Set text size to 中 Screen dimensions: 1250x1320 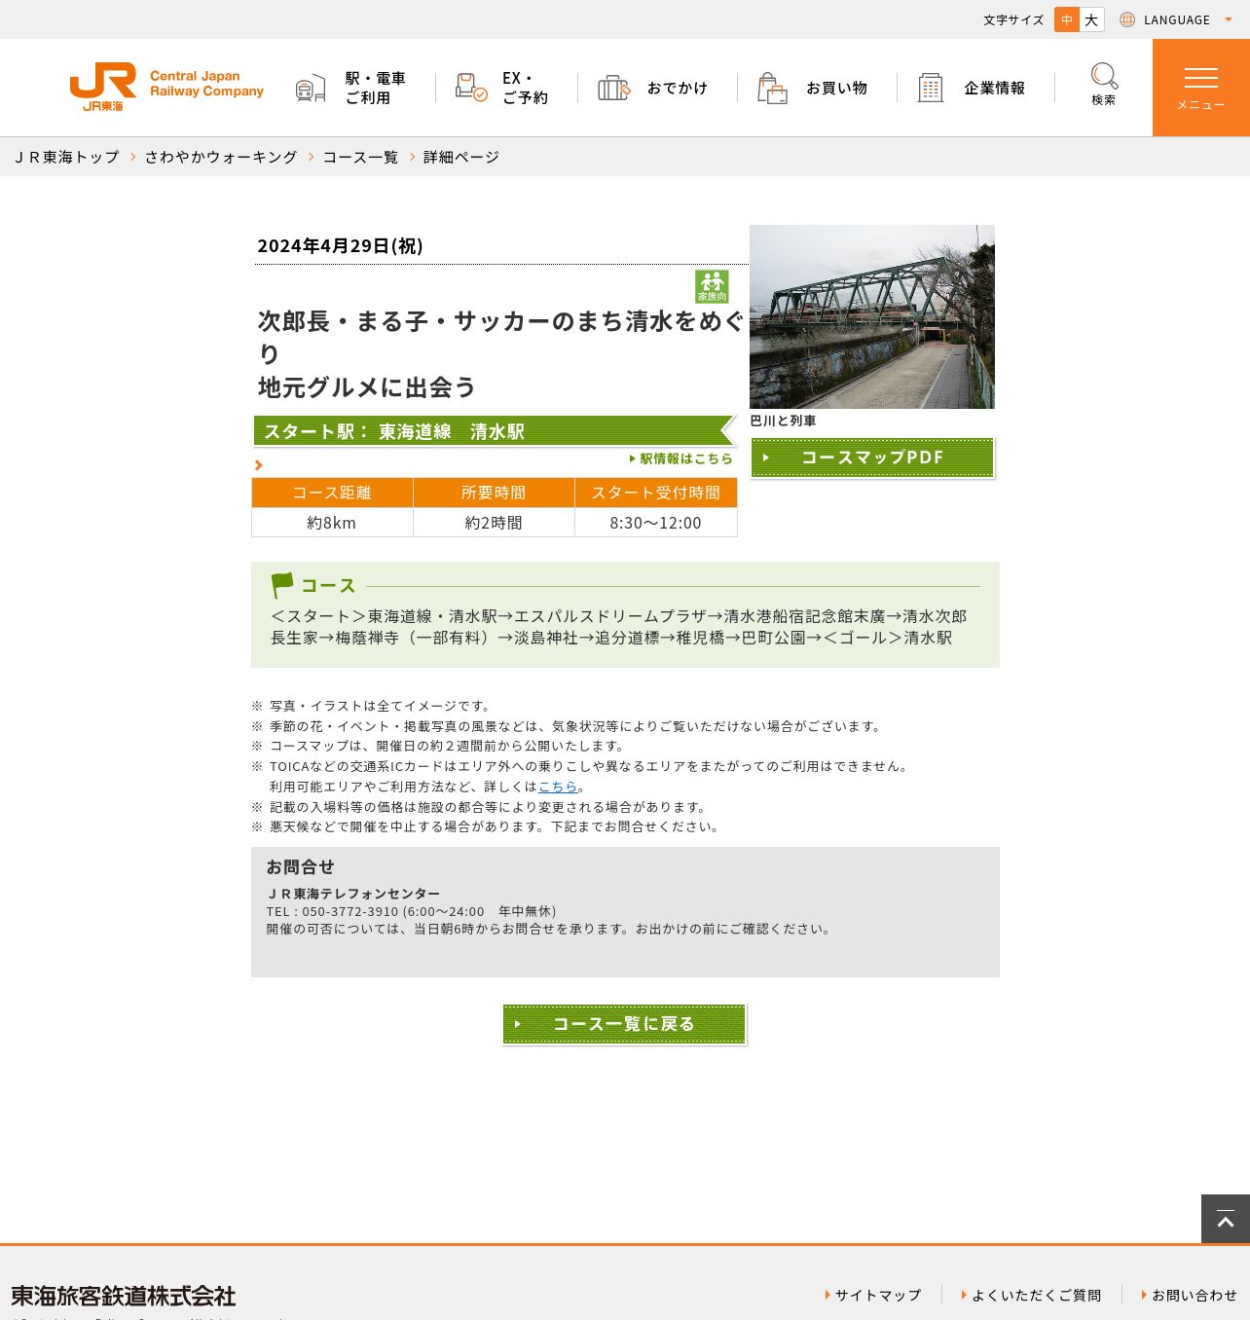coord(1067,19)
